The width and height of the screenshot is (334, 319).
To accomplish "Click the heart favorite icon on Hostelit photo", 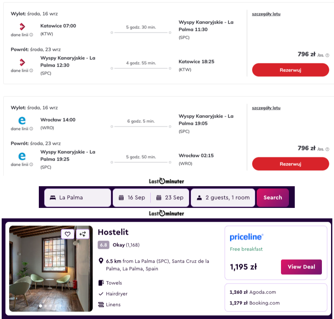I will (68, 234).
